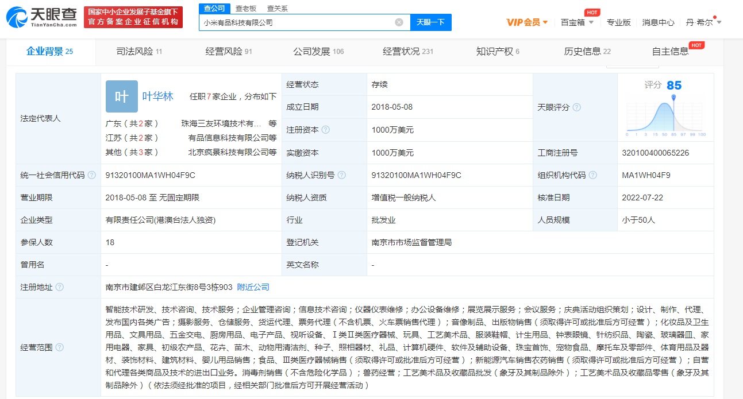This screenshot has height=399, width=743.
Task: Click company type 有限责任公司(港澳台法人独资)
Action: click(160, 220)
